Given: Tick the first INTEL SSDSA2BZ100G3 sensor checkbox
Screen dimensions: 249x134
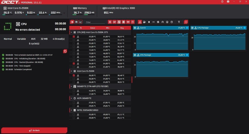Looking at the screenshot, I should [74, 114].
